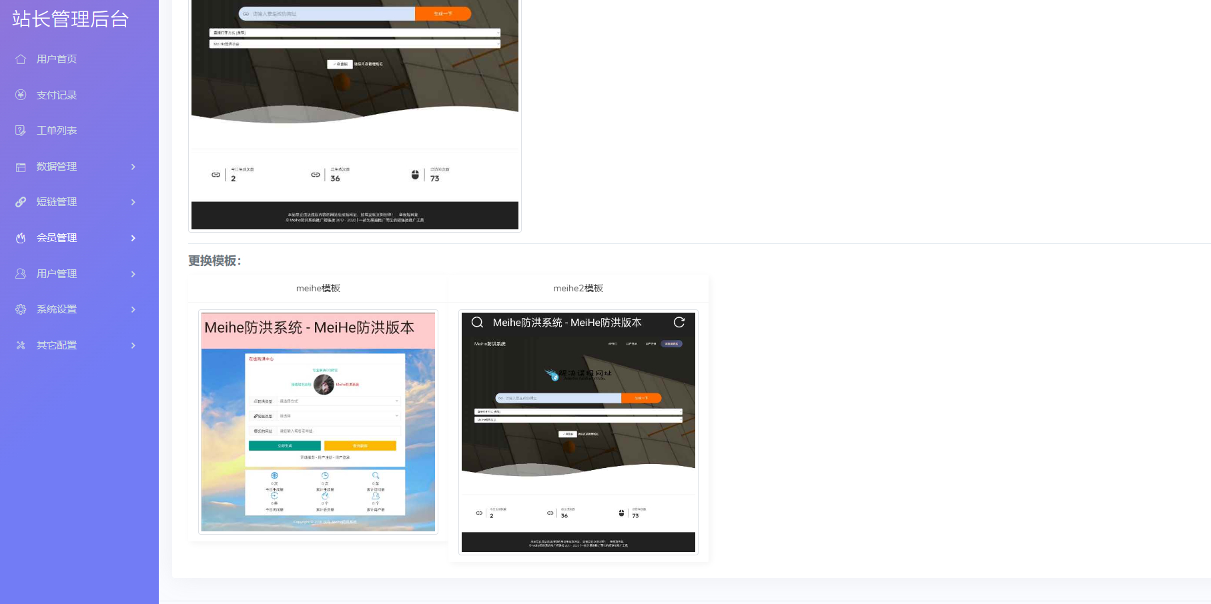Click the 站长管理后台 title link

[70, 19]
